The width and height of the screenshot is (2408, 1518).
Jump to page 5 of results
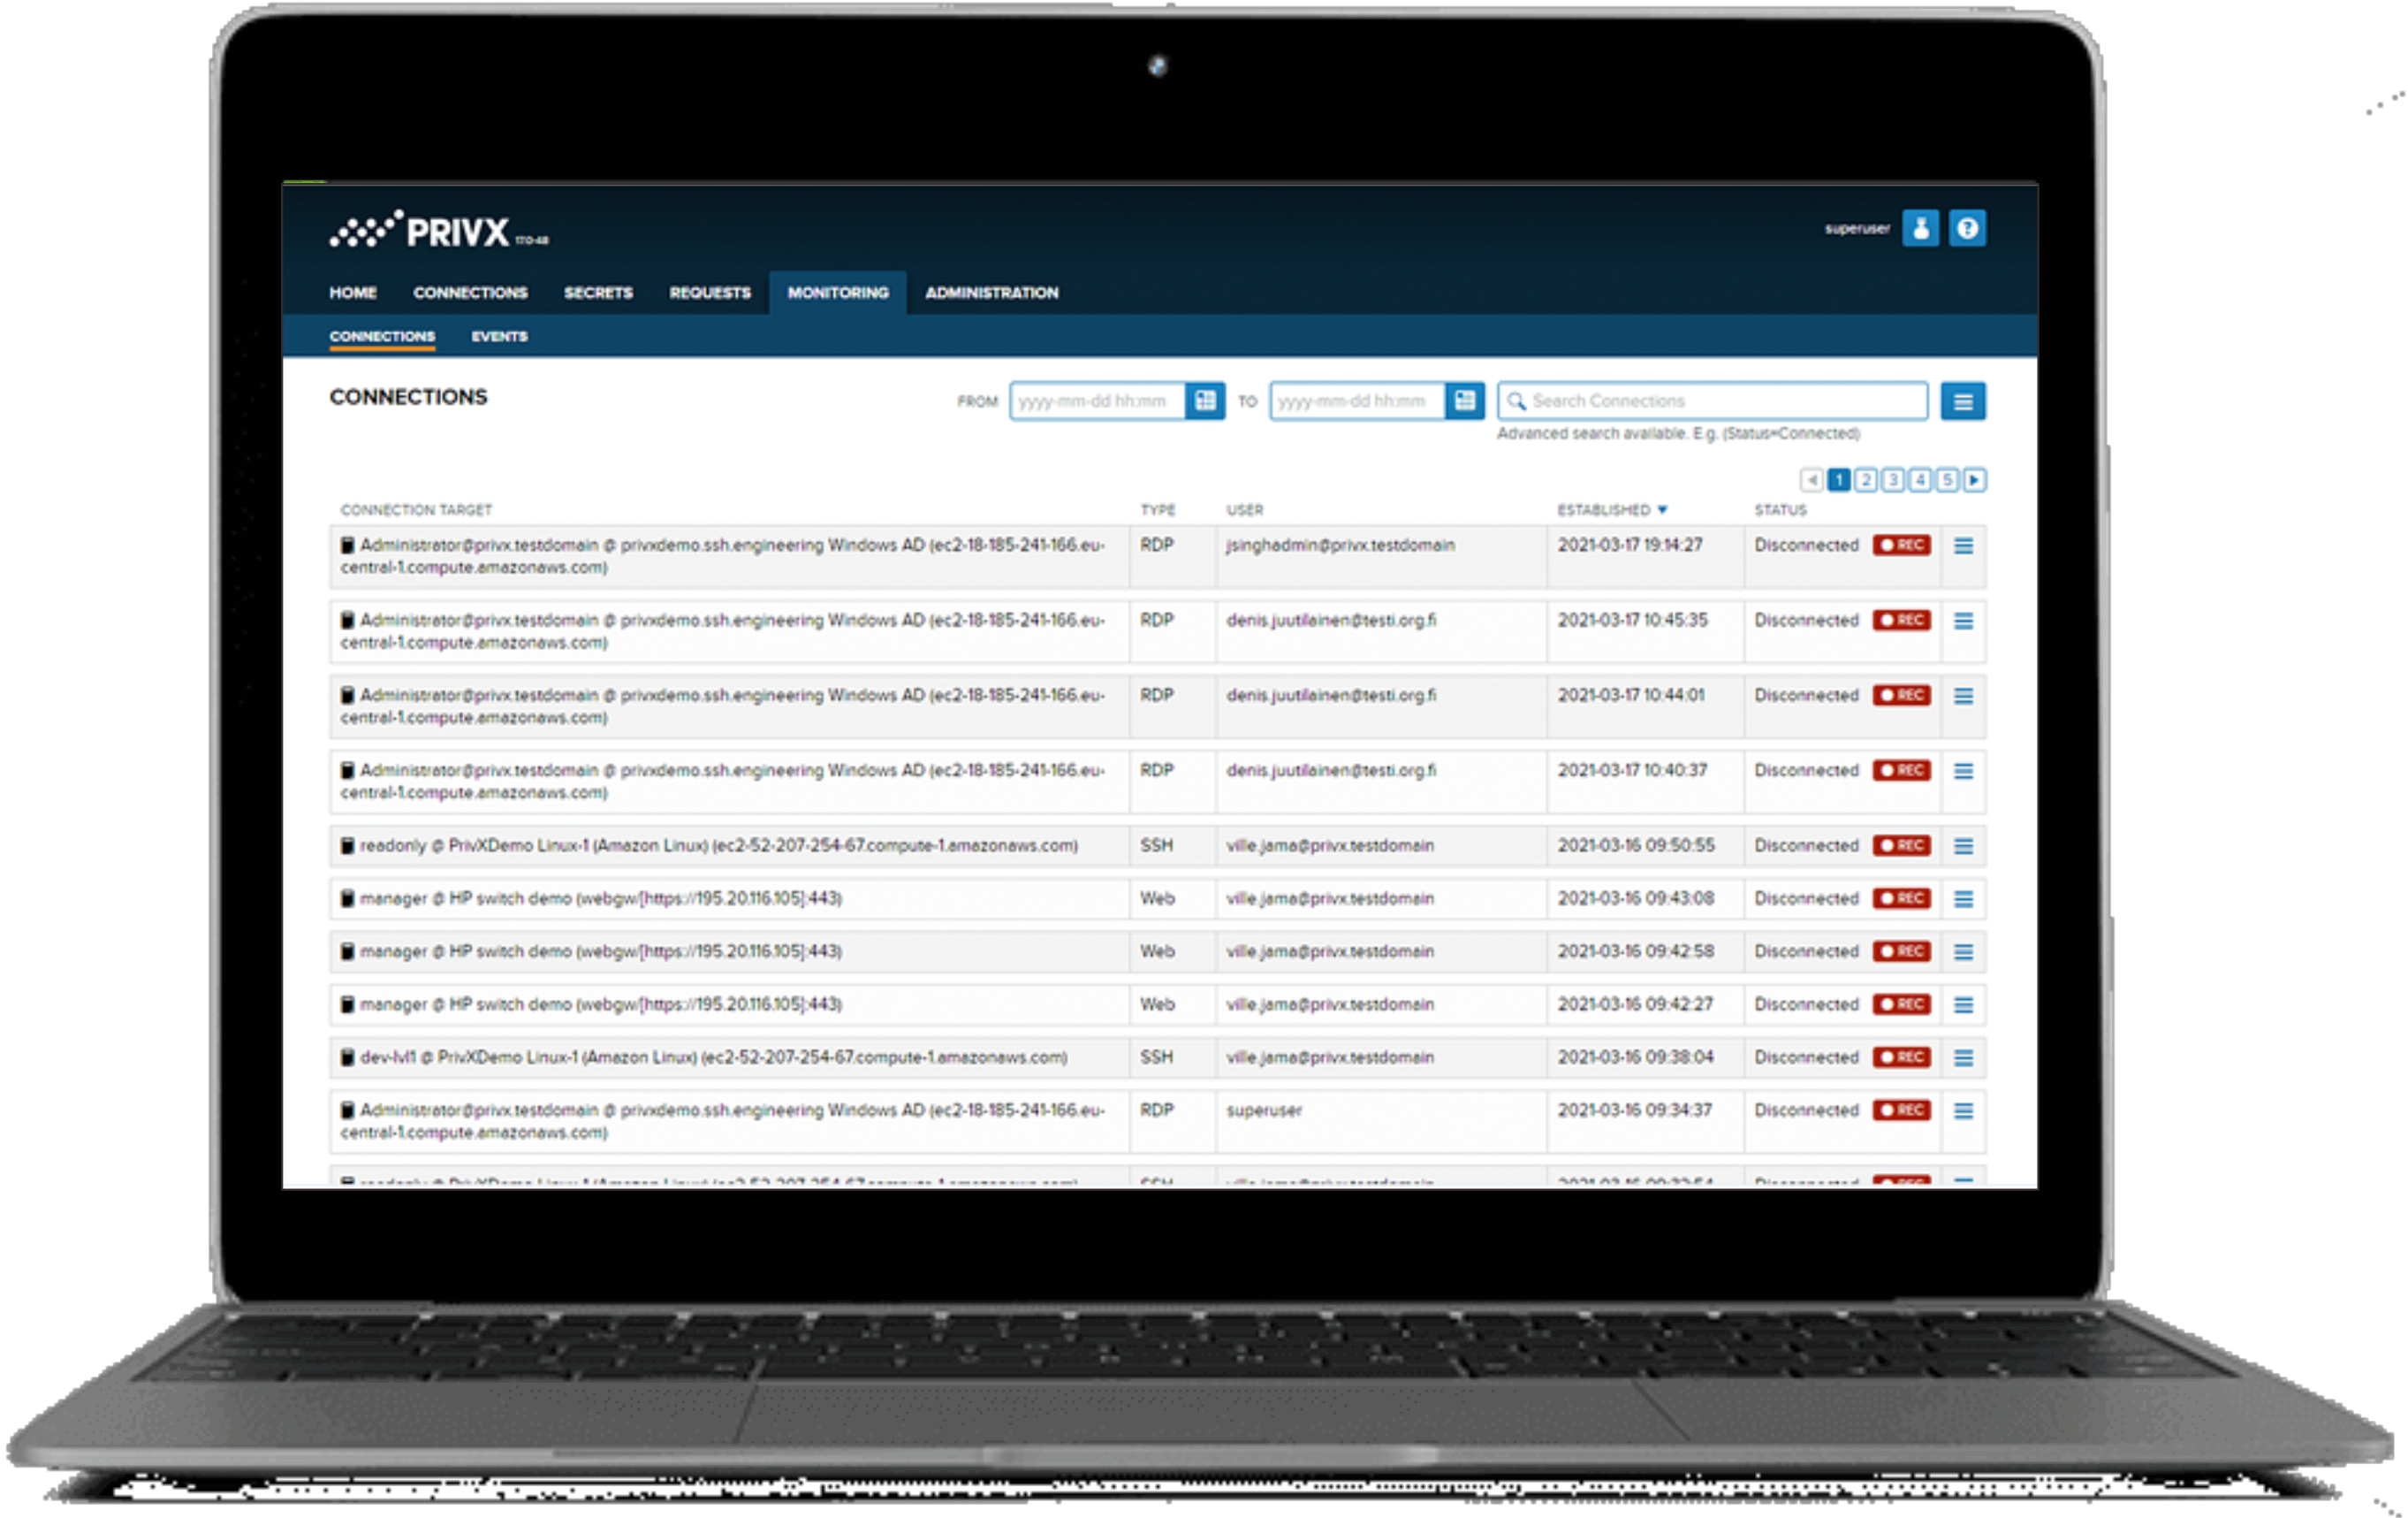click(1946, 480)
